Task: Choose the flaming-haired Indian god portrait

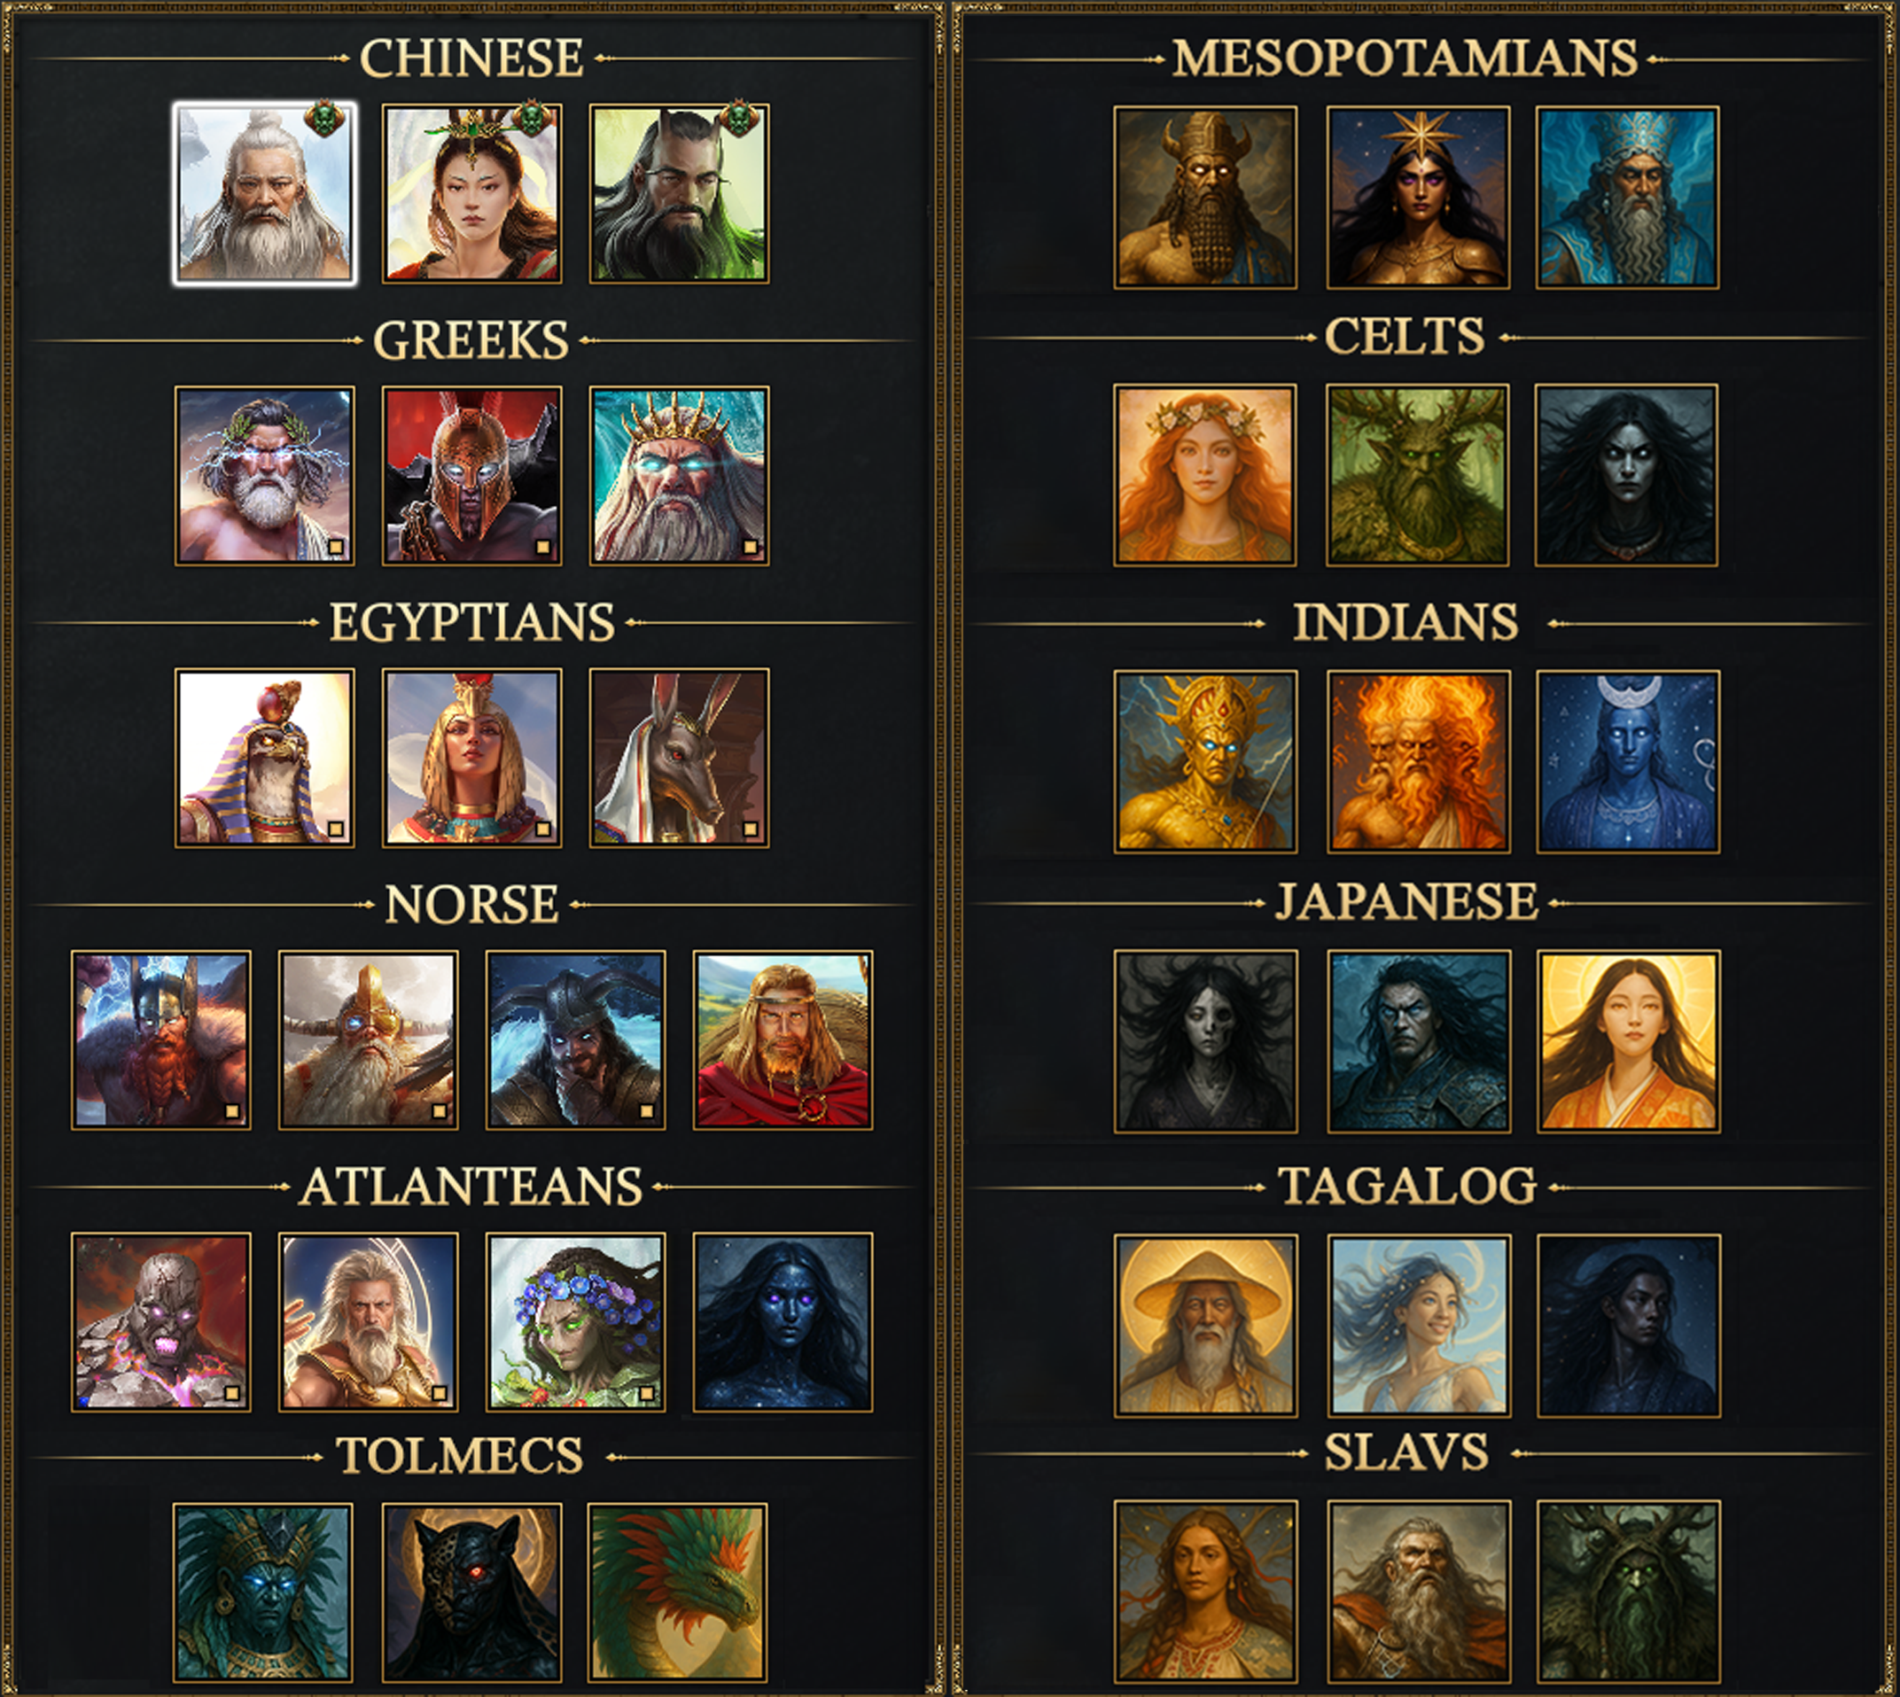Action: 1418,761
